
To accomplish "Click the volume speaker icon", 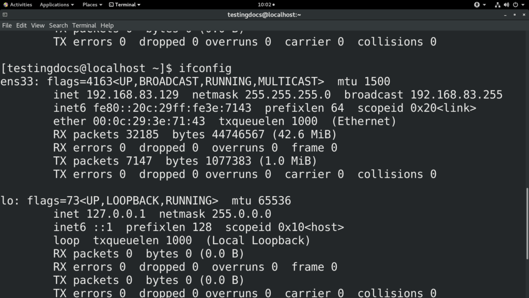I will pyautogui.click(x=506, y=5).
